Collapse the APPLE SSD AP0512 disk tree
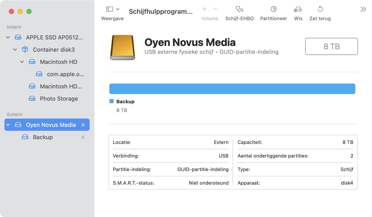This screenshot has height=217, width=372. pos(8,38)
